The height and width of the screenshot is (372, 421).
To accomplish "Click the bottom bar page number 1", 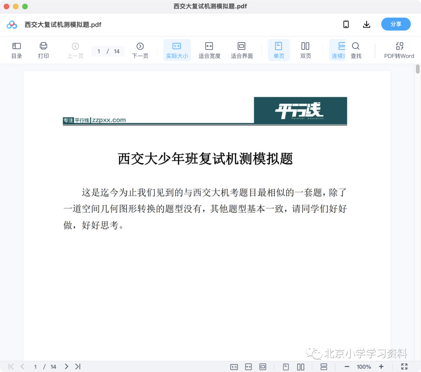I will pyautogui.click(x=35, y=367).
